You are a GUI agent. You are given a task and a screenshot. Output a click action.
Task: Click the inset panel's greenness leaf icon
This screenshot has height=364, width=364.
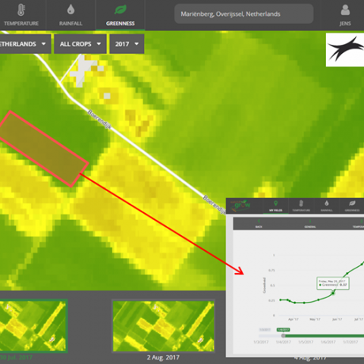point(352,203)
